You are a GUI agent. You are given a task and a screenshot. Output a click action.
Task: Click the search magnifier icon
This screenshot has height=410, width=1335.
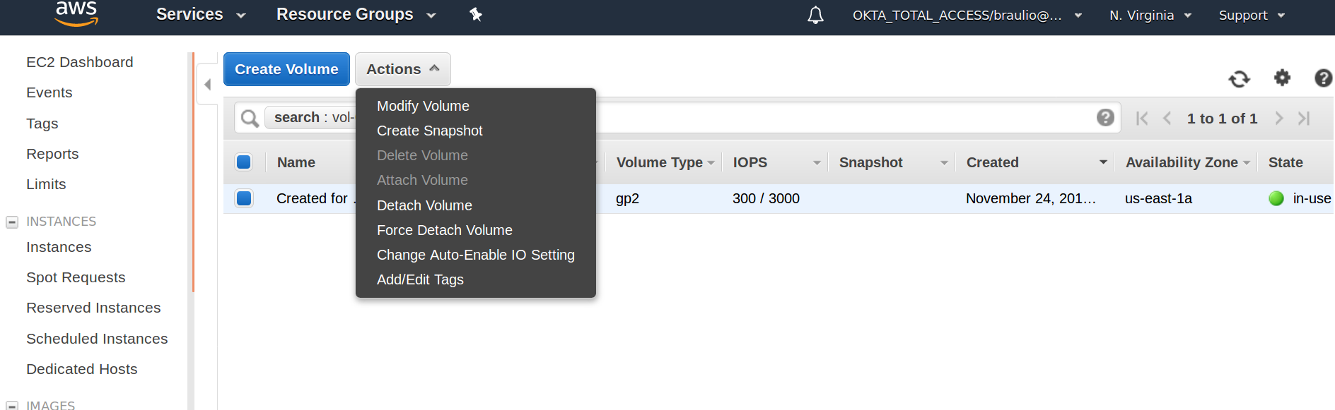click(x=250, y=118)
